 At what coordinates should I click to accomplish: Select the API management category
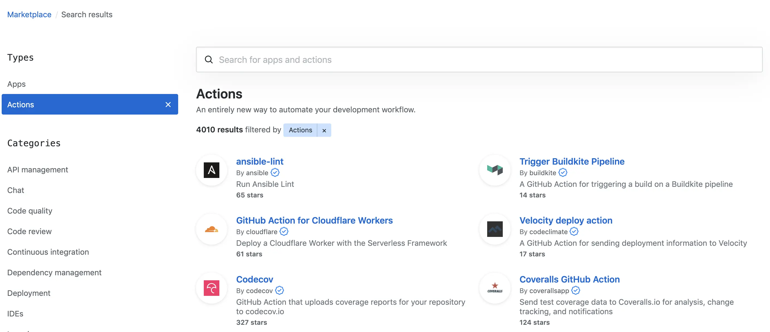click(x=38, y=170)
